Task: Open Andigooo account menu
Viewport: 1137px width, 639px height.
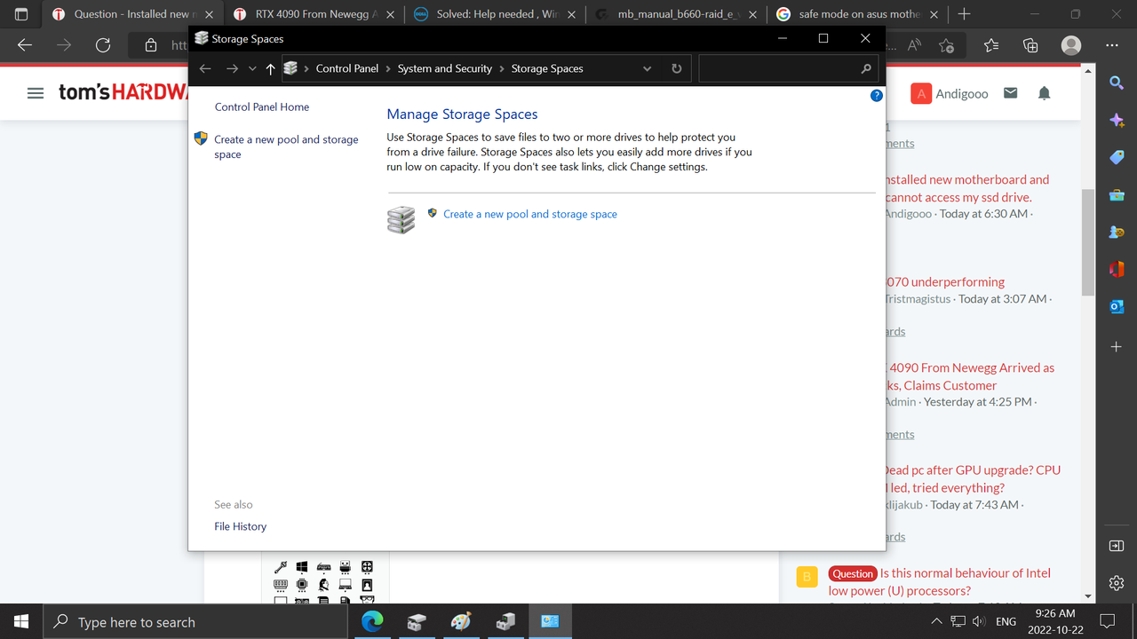Action: click(950, 93)
